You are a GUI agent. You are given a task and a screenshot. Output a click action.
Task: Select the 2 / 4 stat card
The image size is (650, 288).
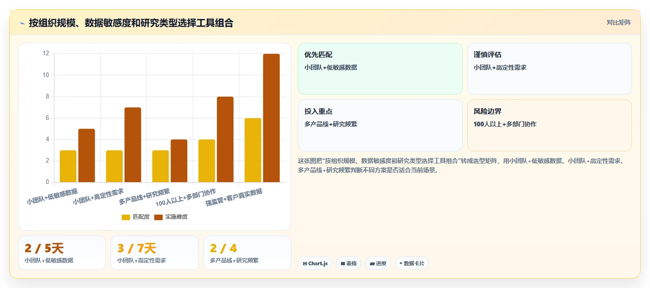pyautogui.click(x=247, y=253)
